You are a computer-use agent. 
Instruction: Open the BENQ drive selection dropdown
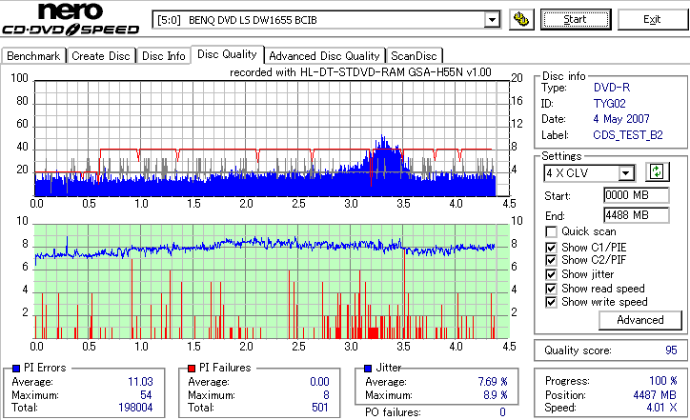492,20
